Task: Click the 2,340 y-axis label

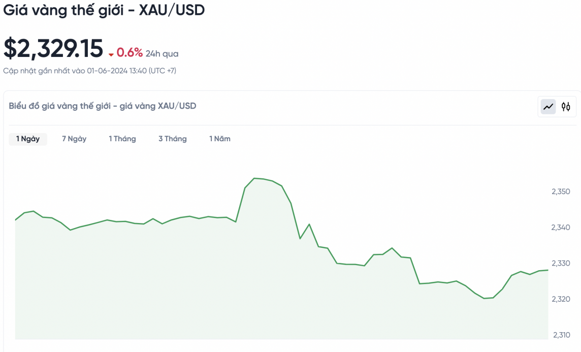Action: pos(561,227)
